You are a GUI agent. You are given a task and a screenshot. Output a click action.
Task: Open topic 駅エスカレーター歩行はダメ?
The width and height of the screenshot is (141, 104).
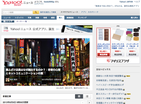(110, 94)
